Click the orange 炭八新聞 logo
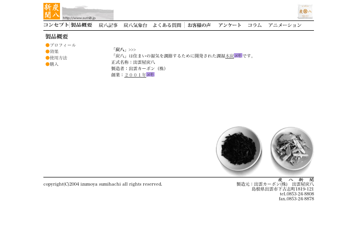351x234 pixels. point(52,11)
